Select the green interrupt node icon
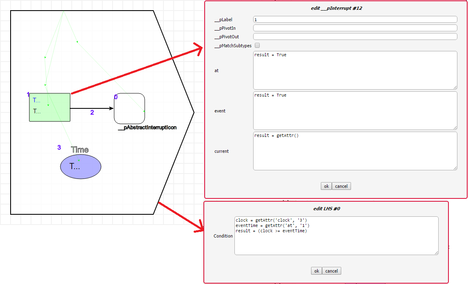This screenshot has width=468, height=284. coord(50,107)
